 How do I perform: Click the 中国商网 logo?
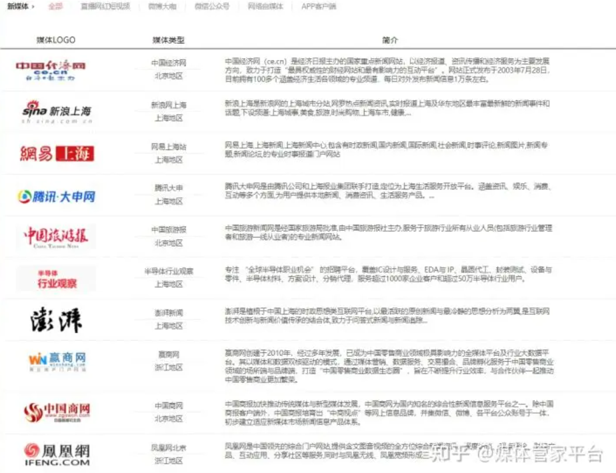pos(57,412)
